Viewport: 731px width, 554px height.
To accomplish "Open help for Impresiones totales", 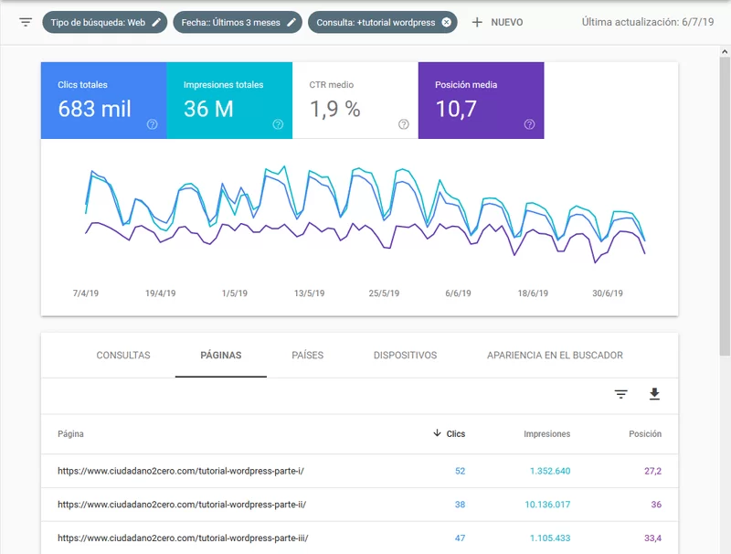I will [278, 124].
